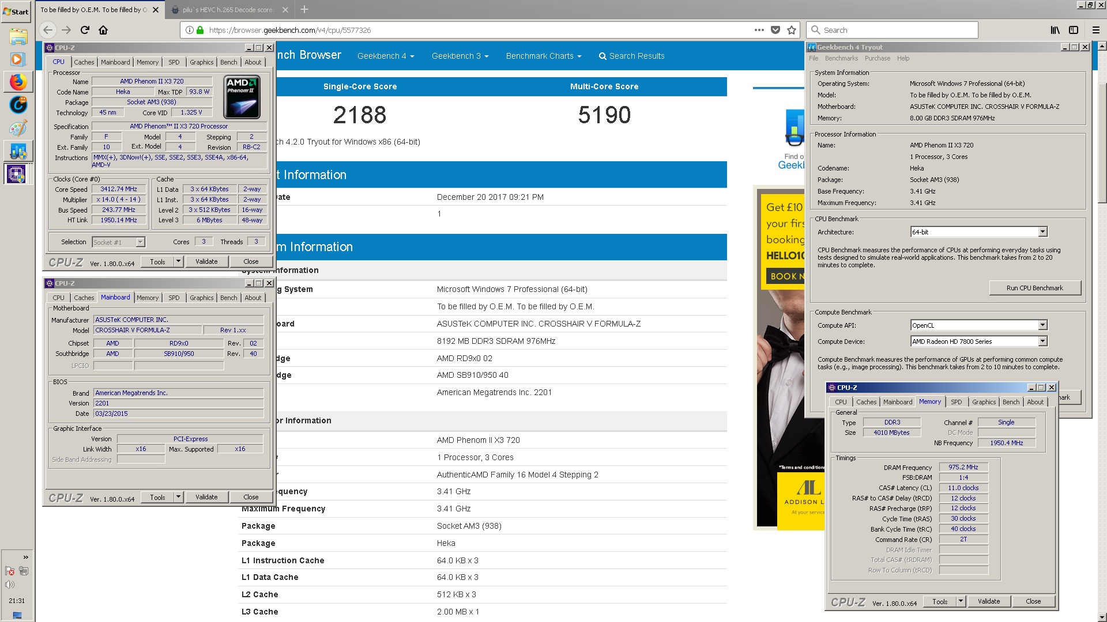The width and height of the screenshot is (1107, 622).
Task: Click the '975.2 MHz' DRAM Frequency value
Action: pyautogui.click(x=963, y=467)
